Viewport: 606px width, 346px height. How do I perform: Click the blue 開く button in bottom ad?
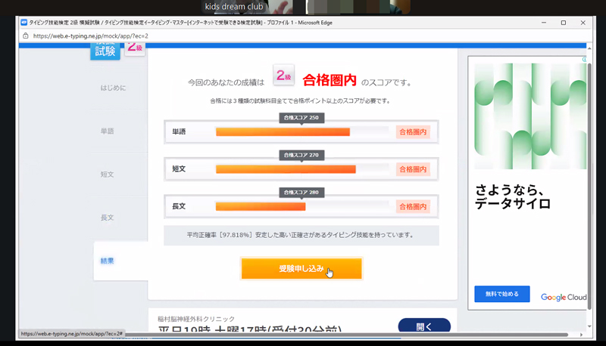(x=423, y=327)
